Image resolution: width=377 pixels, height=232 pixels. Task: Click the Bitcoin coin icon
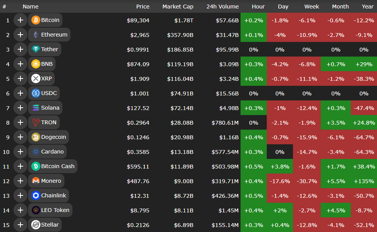coord(35,20)
